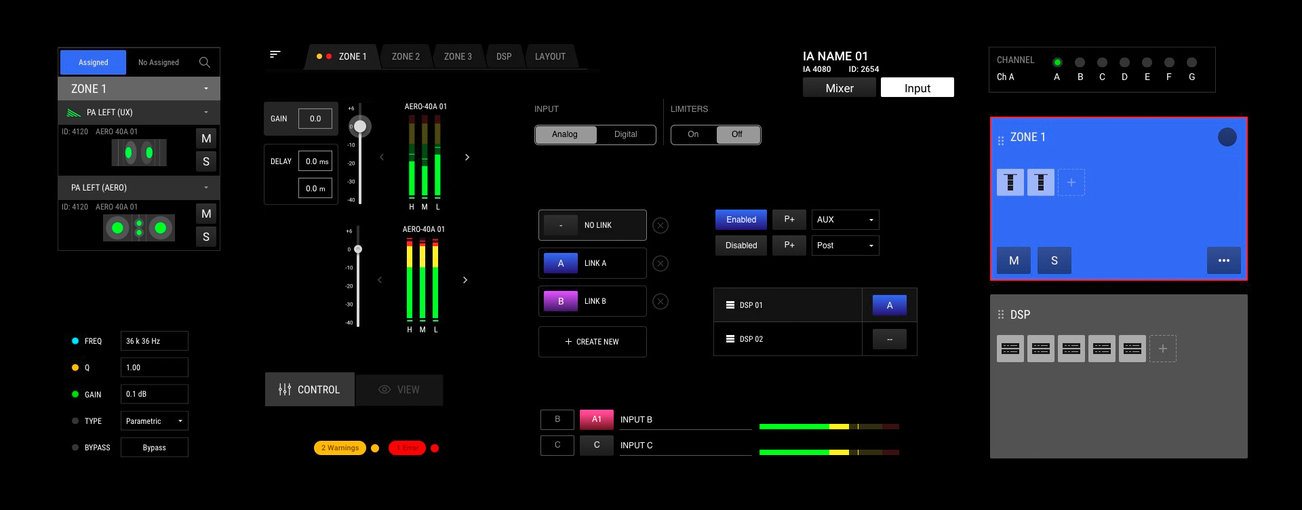Click the CREATE NEW link button
This screenshot has height=510, width=1302.
592,342
